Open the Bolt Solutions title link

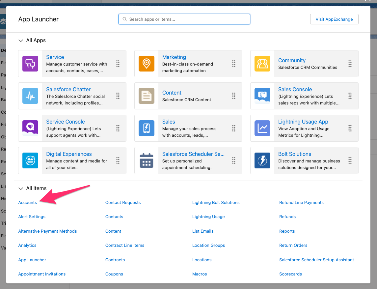point(295,154)
